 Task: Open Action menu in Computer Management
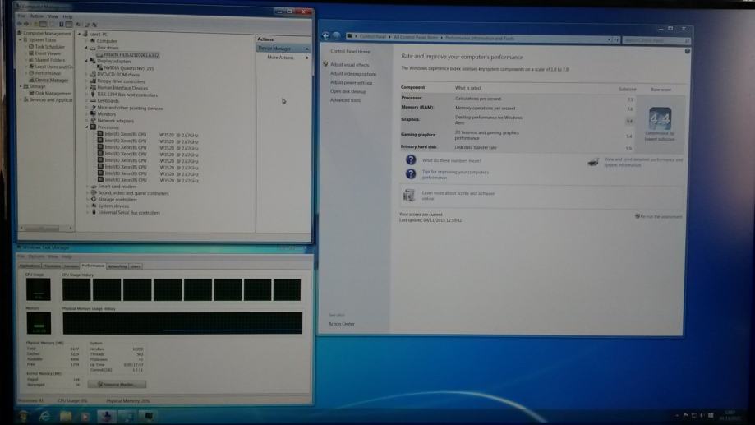click(x=37, y=16)
